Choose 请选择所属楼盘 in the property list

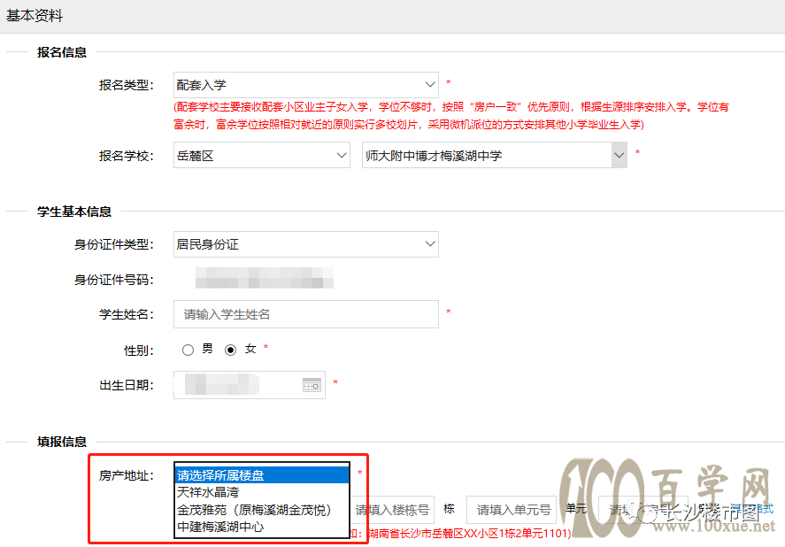pyautogui.click(x=262, y=475)
